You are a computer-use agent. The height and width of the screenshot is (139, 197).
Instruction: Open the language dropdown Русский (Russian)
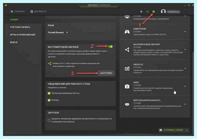[x=58, y=33]
